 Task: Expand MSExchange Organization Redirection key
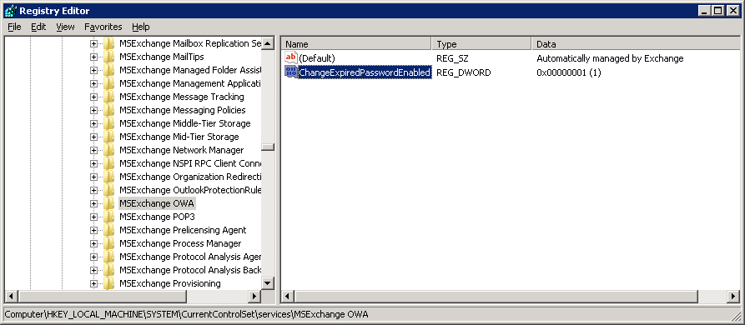[x=93, y=177]
